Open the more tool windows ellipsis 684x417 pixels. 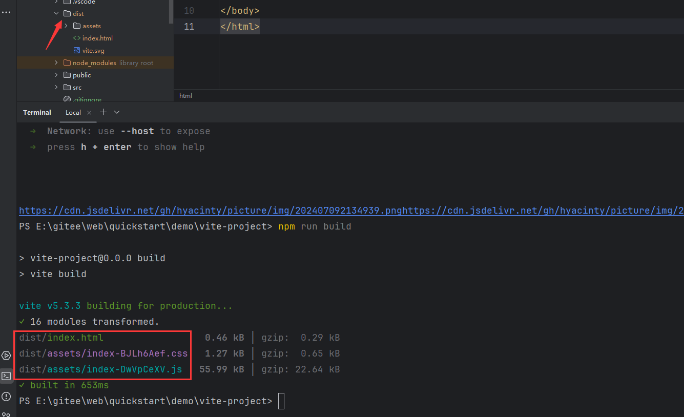(6, 12)
